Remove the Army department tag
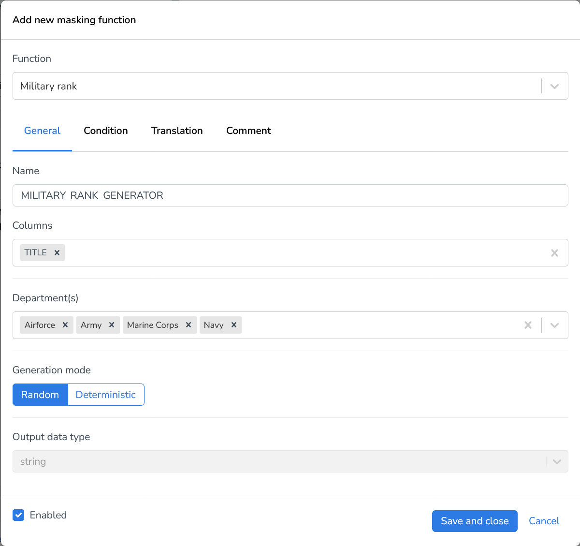The image size is (580, 546). 112,325
